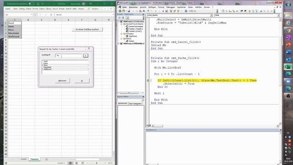Select Wolfshund in the dialog list box
This screenshot has width=293, height=165.
pyautogui.click(x=65, y=69)
